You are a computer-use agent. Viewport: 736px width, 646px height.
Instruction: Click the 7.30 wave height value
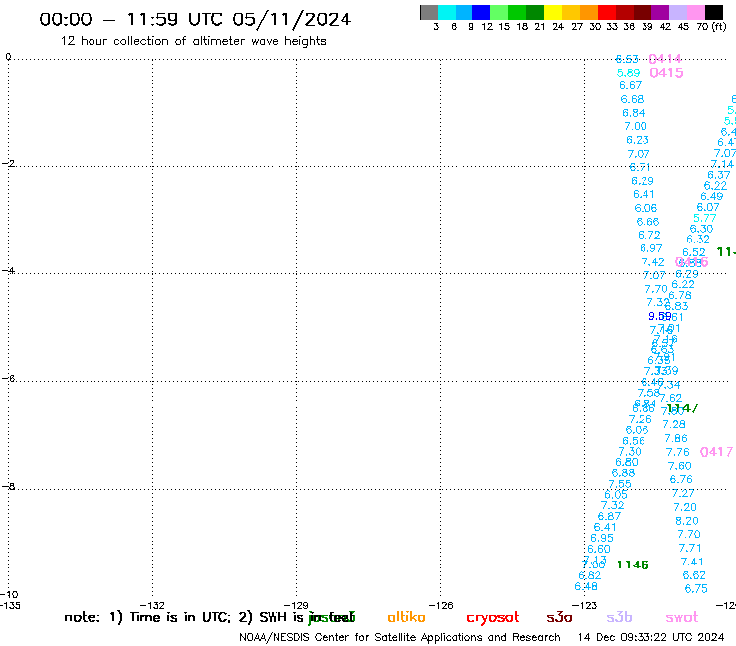coord(630,452)
